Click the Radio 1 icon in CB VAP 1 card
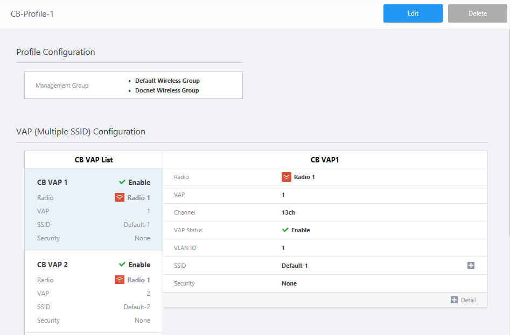Image resolution: width=510 pixels, height=335 pixels. 120,197
